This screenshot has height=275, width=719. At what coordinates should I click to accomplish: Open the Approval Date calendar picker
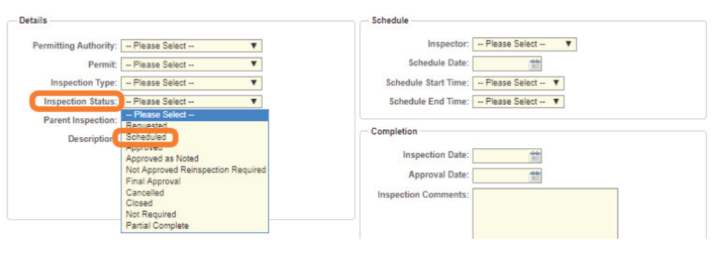click(x=534, y=176)
